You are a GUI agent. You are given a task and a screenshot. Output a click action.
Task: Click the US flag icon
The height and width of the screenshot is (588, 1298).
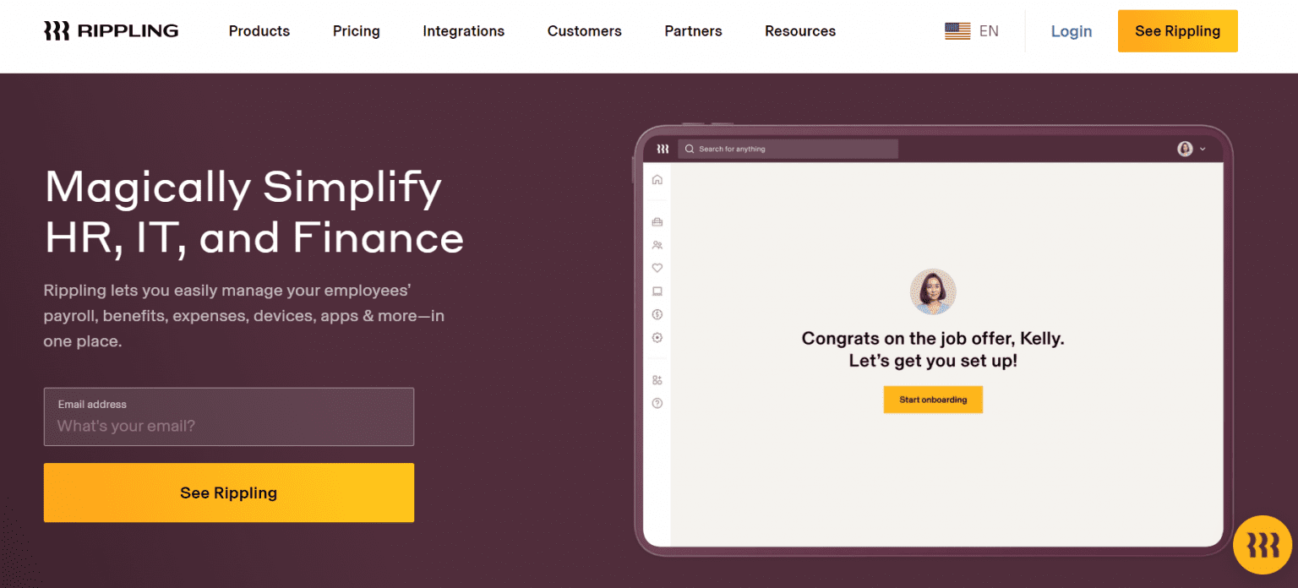click(957, 31)
